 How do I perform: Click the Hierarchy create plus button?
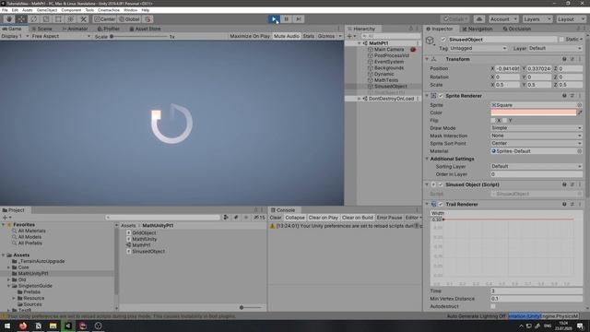click(351, 36)
